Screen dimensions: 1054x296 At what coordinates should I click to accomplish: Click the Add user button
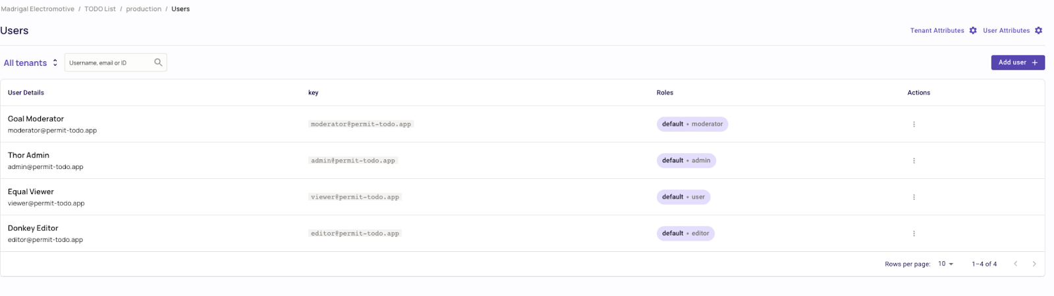[1017, 62]
